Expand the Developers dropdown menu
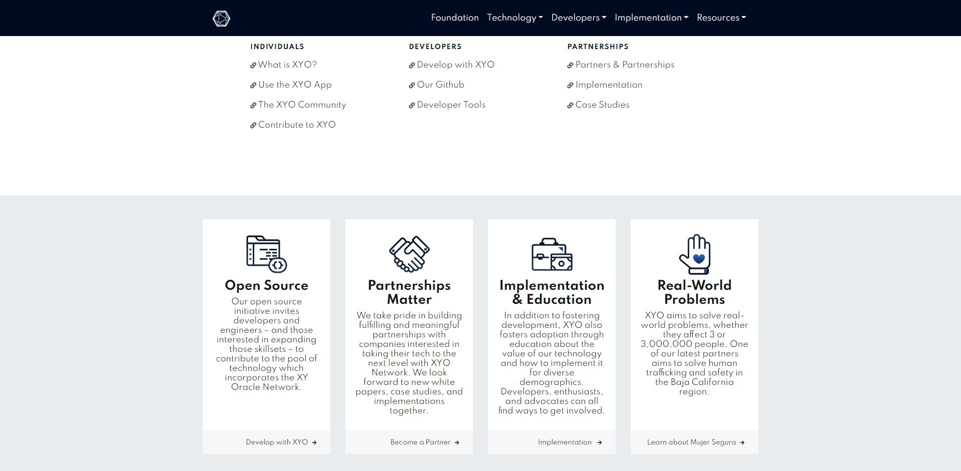This screenshot has height=471, width=961. click(x=579, y=18)
